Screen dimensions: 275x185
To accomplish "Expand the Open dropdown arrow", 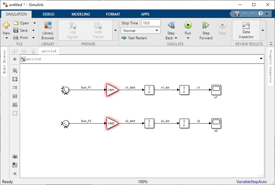I will click(35, 23).
